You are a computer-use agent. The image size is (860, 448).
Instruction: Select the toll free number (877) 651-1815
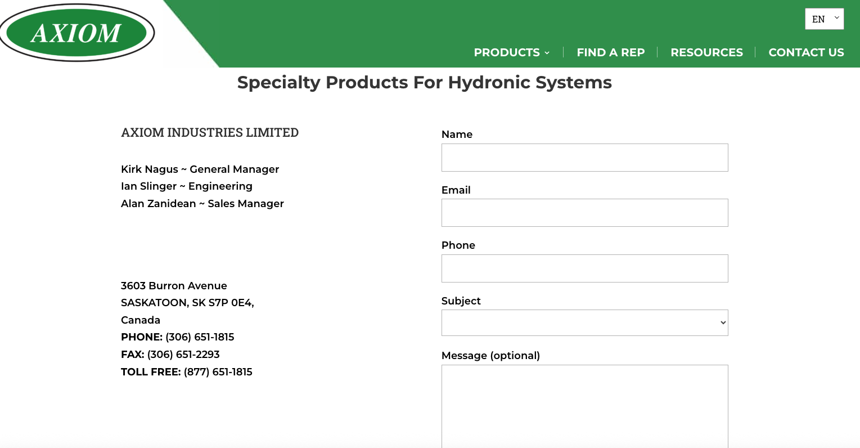pos(218,372)
